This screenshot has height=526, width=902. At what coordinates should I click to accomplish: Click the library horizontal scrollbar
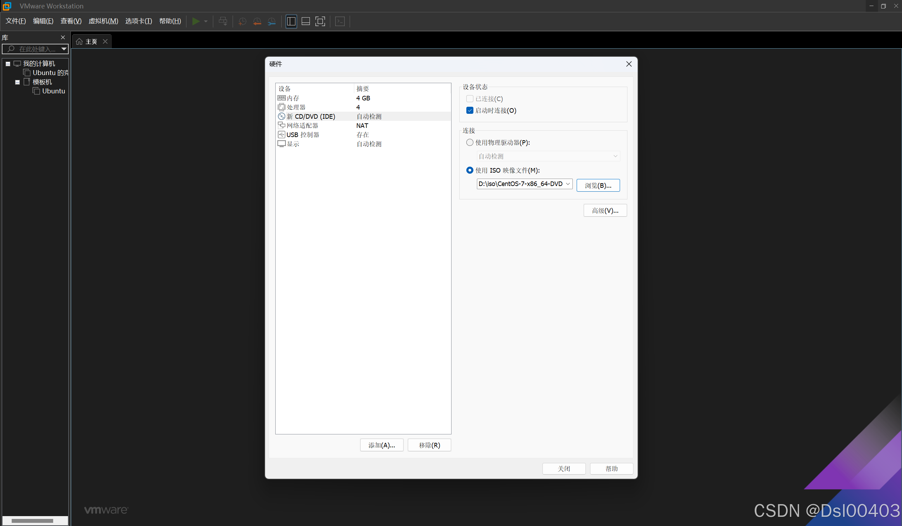point(32,521)
